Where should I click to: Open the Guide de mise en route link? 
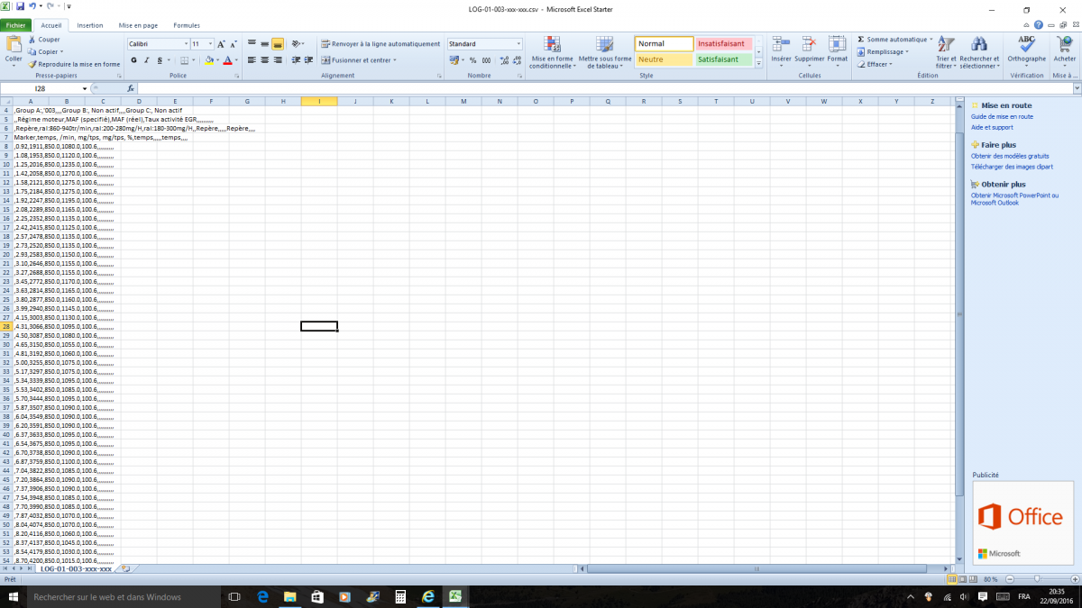1002,116
